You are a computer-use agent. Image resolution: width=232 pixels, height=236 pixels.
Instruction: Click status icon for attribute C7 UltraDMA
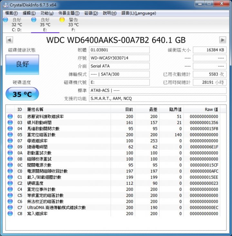(x=10, y=207)
